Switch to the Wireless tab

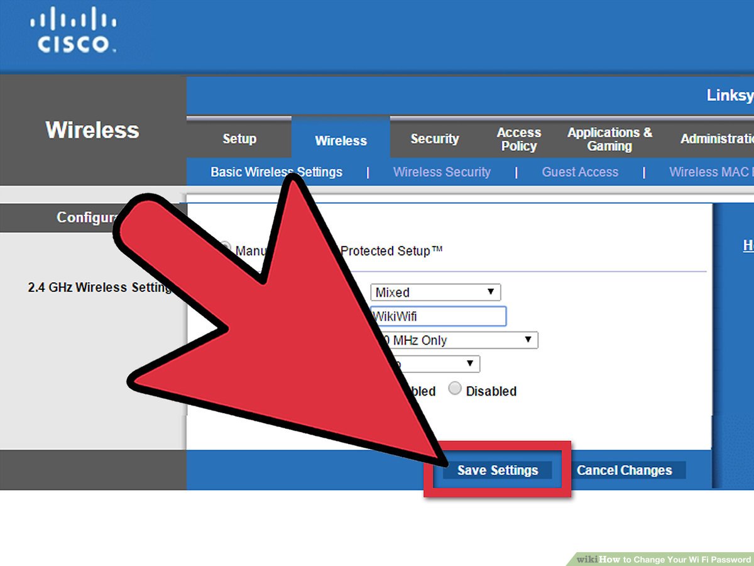pyautogui.click(x=341, y=141)
